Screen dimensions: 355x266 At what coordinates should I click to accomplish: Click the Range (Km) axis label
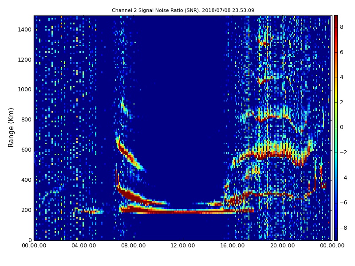pyautogui.click(x=11, y=128)
